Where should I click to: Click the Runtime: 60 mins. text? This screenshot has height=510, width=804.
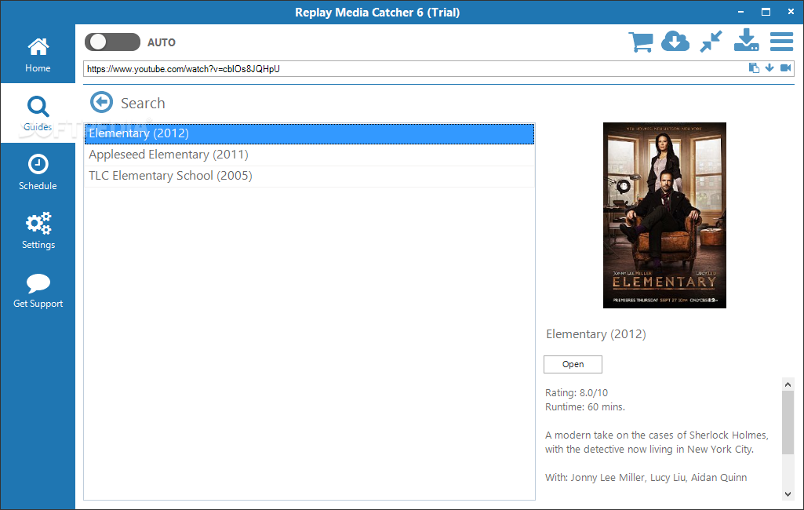click(585, 407)
